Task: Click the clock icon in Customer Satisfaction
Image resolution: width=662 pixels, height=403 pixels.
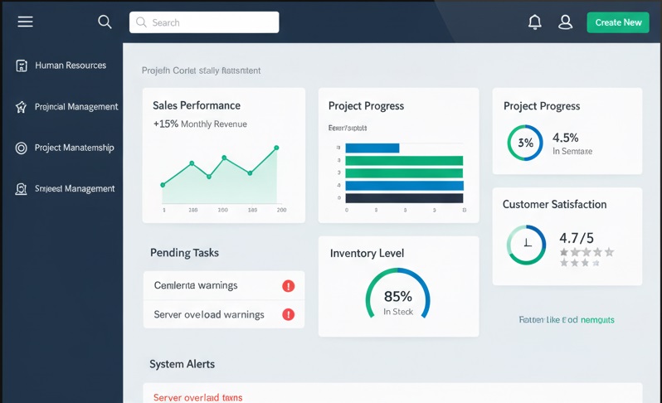Action: pos(526,245)
